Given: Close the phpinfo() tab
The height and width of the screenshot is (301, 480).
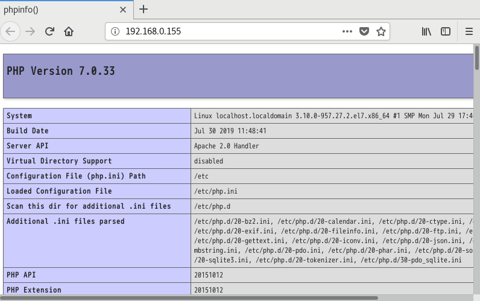Looking at the screenshot, I should tap(123, 10).
